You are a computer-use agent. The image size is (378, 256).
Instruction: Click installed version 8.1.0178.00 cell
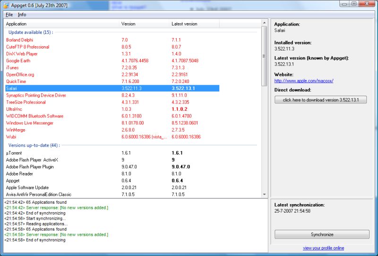pos(133,123)
